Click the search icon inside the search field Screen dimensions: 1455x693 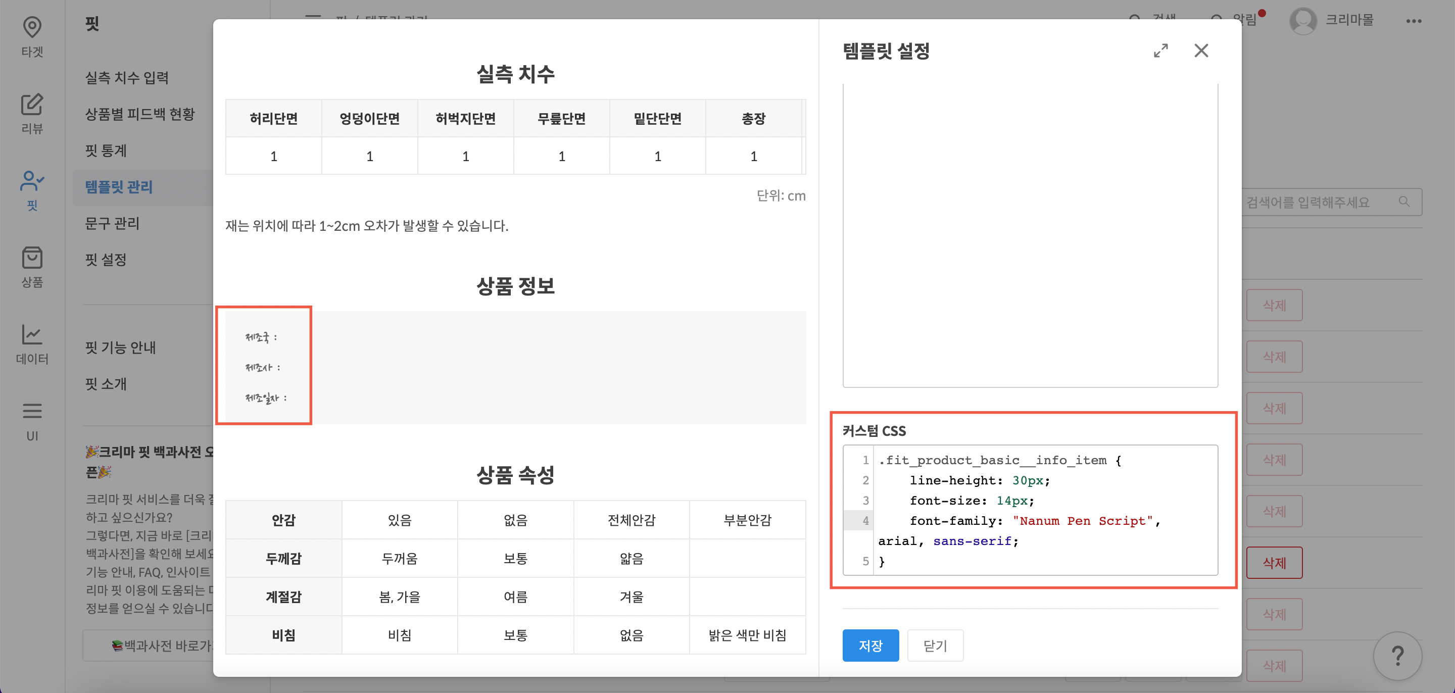tap(1406, 202)
